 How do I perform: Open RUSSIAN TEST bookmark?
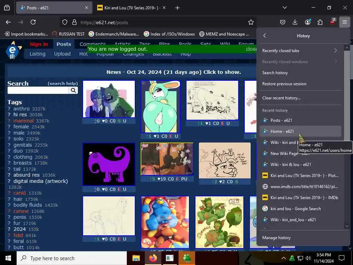[68, 34]
